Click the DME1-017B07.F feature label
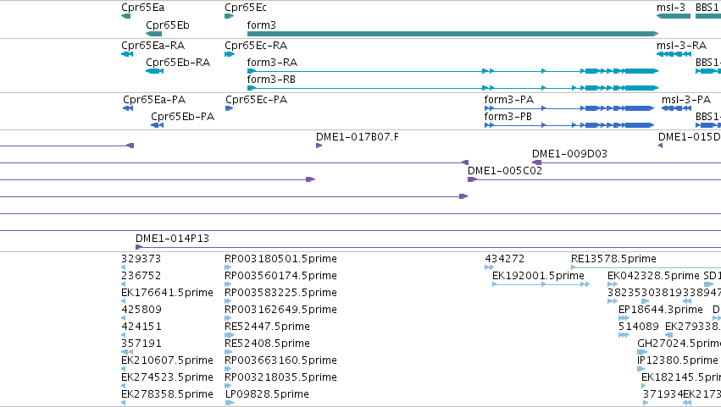 coord(358,137)
